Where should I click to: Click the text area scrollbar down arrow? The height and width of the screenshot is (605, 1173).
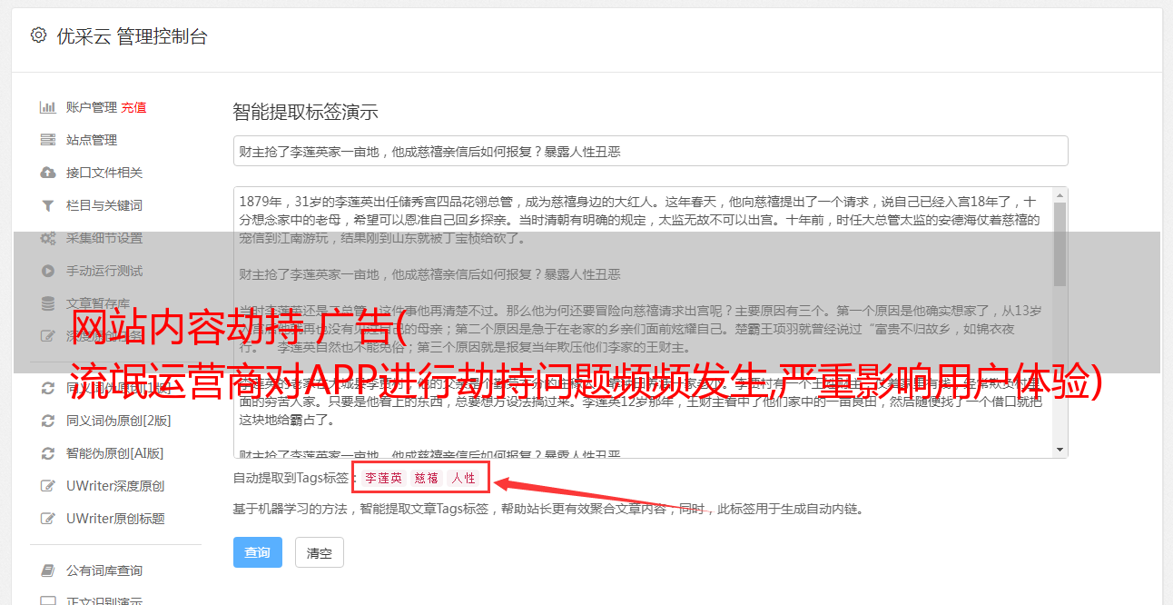point(1060,450)
